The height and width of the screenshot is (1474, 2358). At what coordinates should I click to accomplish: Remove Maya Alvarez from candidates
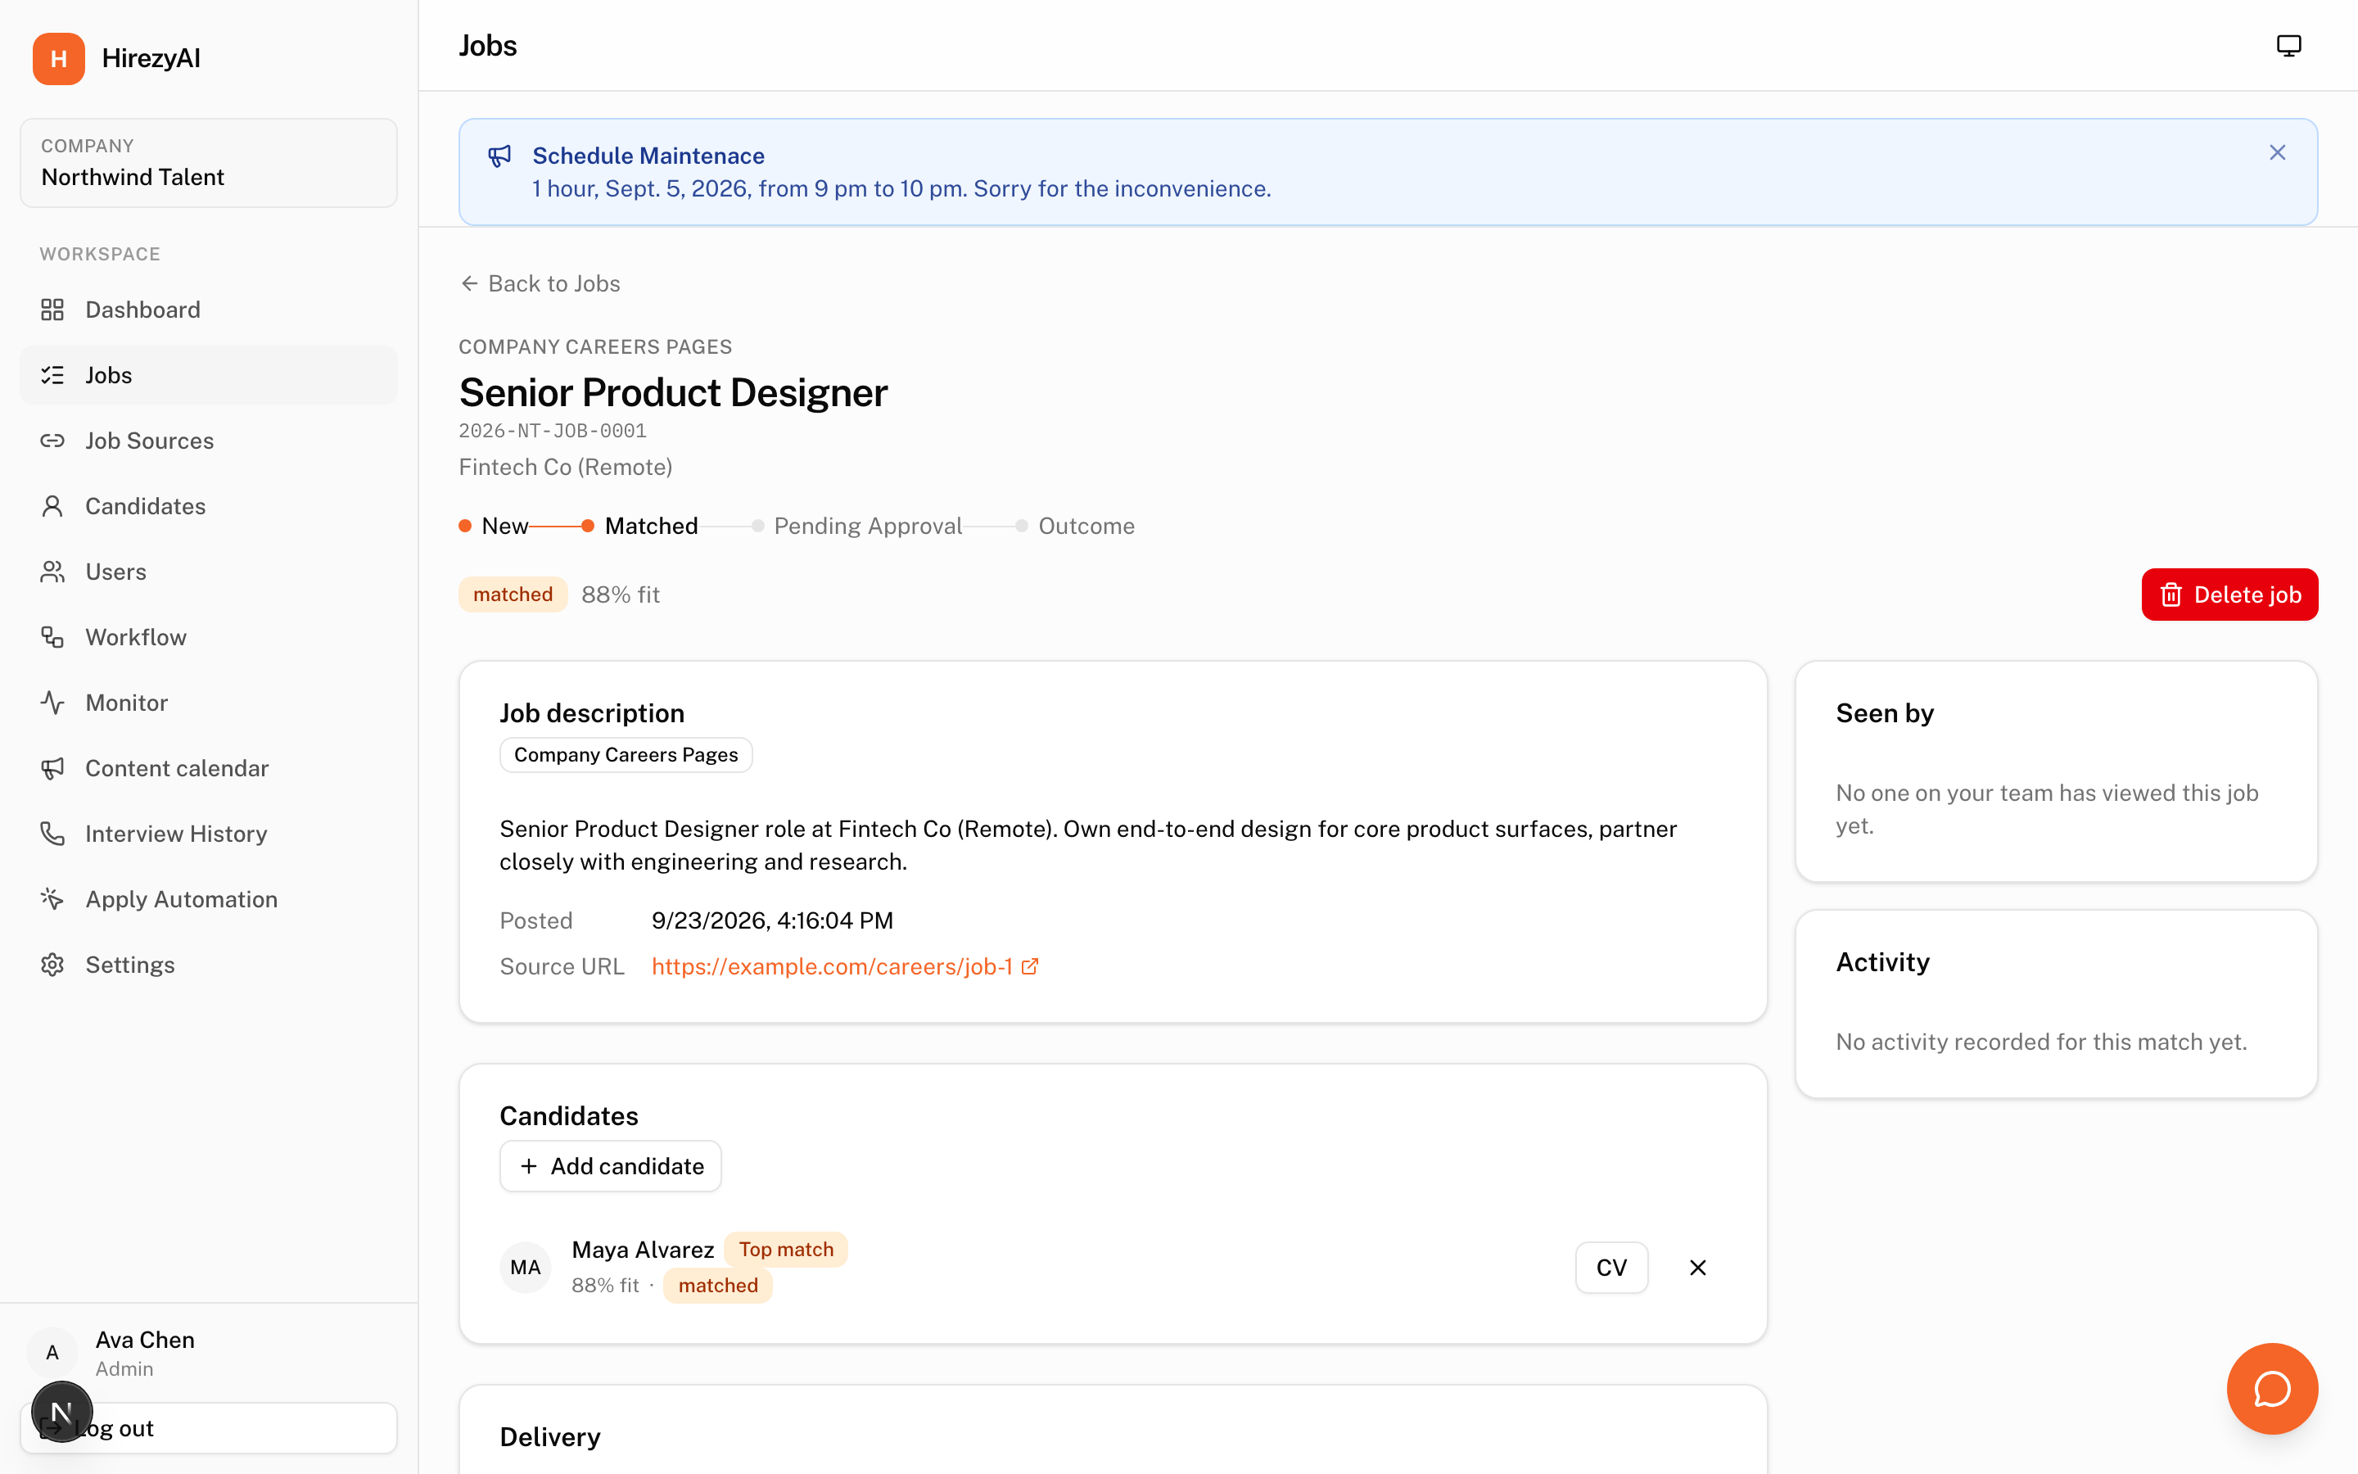pos(1697,1268)
